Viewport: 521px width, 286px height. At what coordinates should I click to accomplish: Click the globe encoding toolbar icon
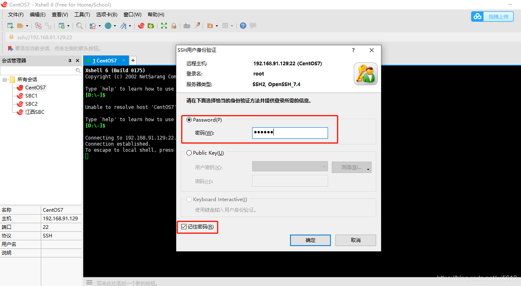108,26
